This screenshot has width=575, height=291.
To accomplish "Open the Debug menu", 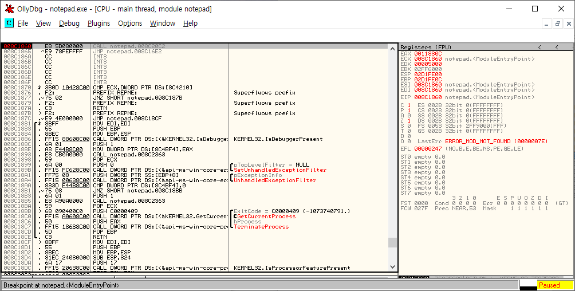I will (69, 23).
